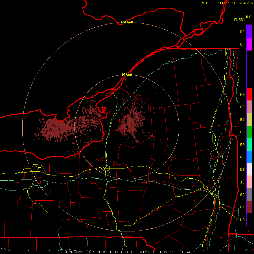Click the GR pink legend swatch
This screenshot has width=254, height=254.
click(x=249, y=107)
